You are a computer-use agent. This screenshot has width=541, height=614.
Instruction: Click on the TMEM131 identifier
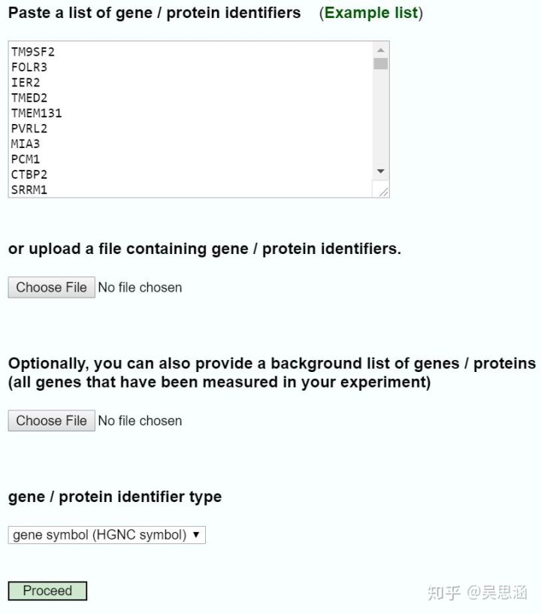[36, 113]
